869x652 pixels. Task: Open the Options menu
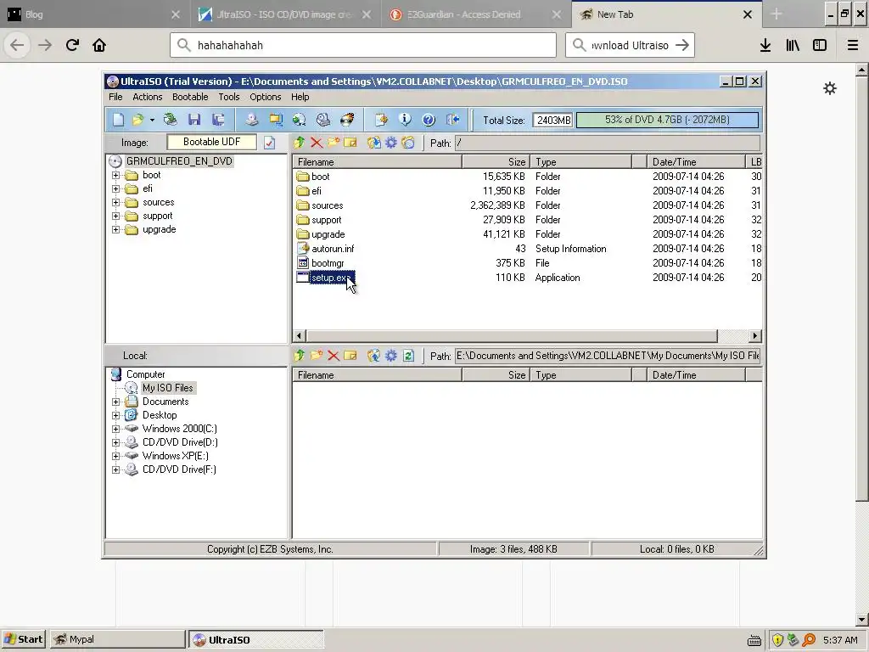click(266, 97)
